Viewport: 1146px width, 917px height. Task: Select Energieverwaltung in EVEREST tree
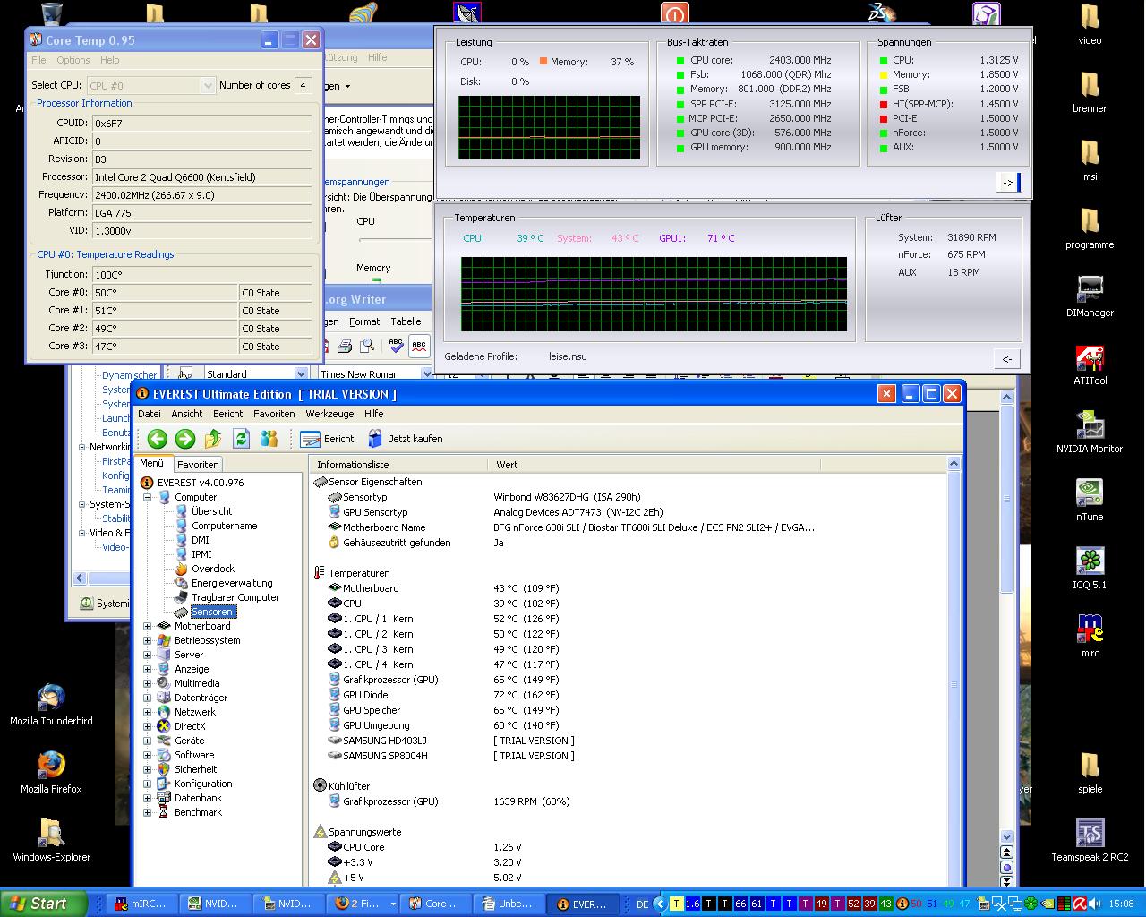click(232, 583)
